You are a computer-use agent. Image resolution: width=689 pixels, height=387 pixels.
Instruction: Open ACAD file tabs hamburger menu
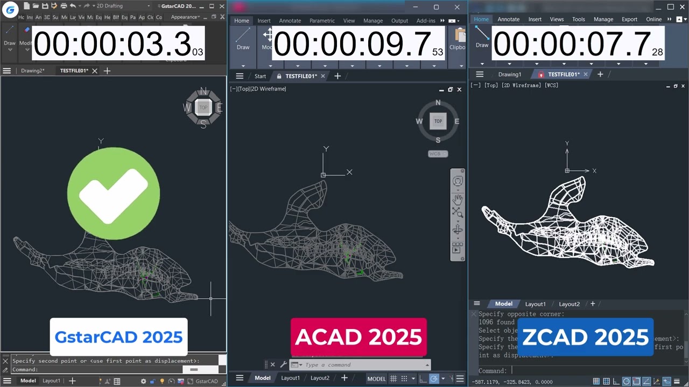tap(240, 76)
